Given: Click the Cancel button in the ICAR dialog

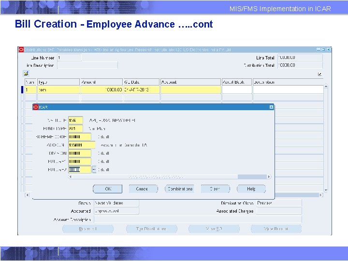Looking at the screenshot, I should (144, 189).
